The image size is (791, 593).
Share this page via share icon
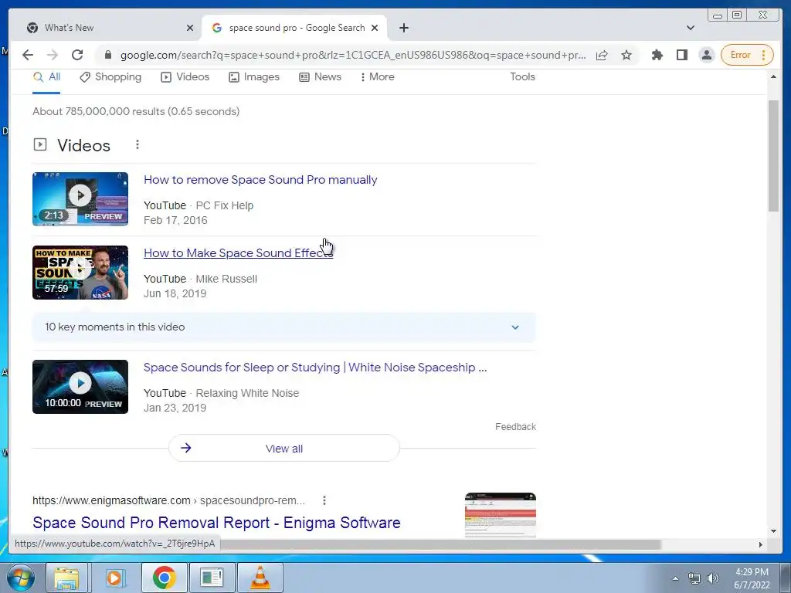602,55
